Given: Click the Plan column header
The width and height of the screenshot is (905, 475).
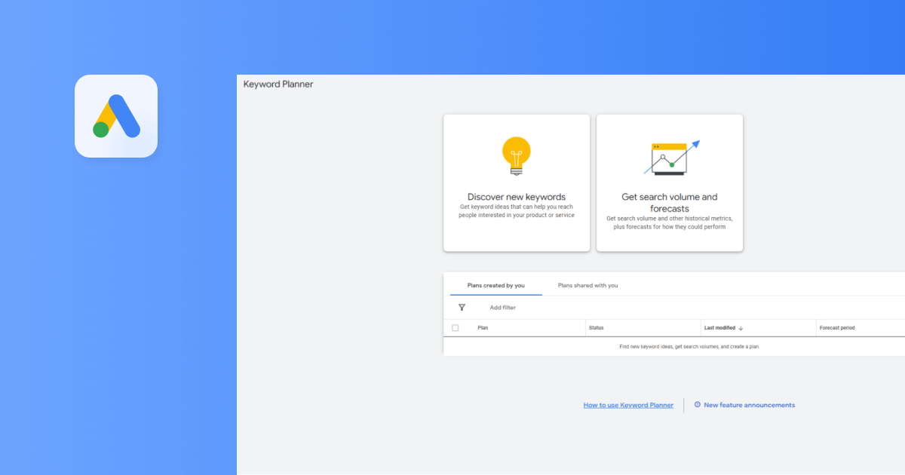Looking at the screenshot, I should point(483,328).
